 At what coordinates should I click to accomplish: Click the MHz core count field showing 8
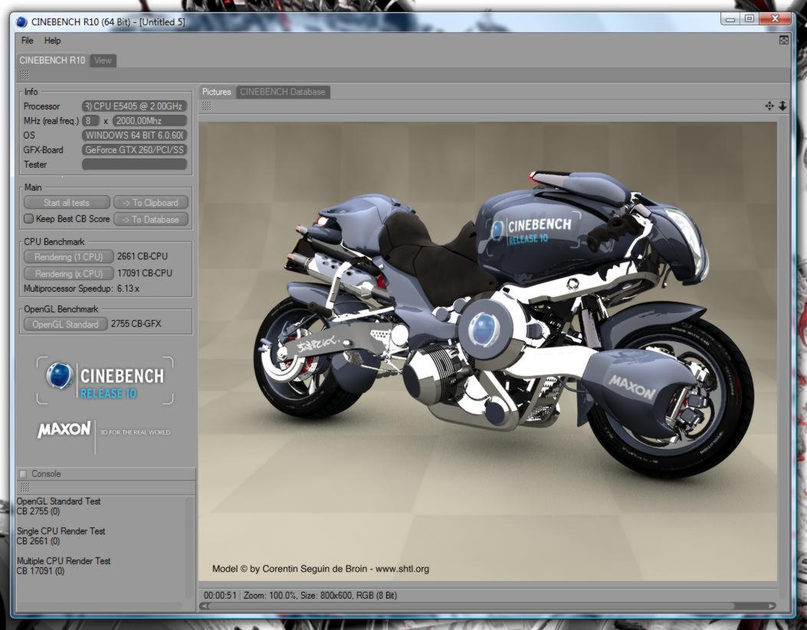pos(90,121)
